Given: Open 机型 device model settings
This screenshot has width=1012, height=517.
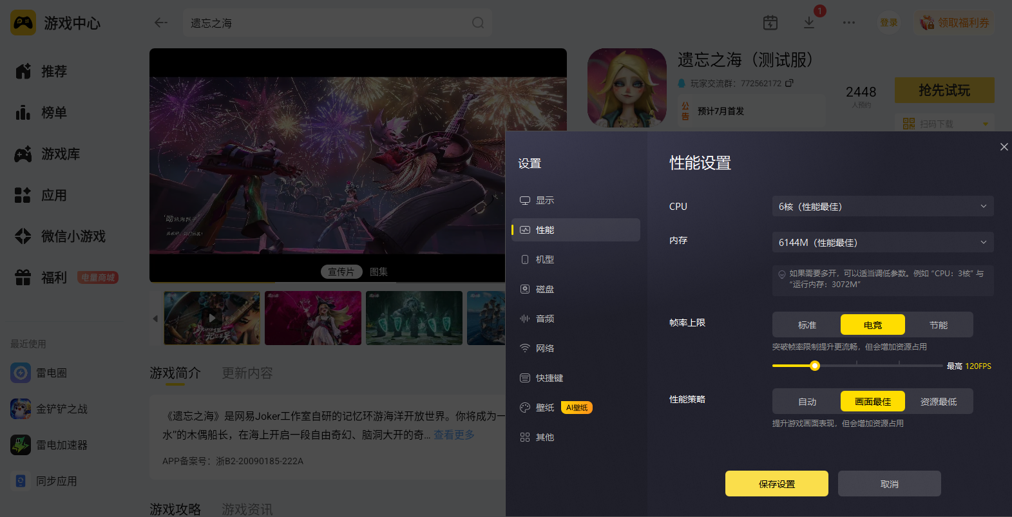Looking at the screenshot, I should (x=576, y=259).
